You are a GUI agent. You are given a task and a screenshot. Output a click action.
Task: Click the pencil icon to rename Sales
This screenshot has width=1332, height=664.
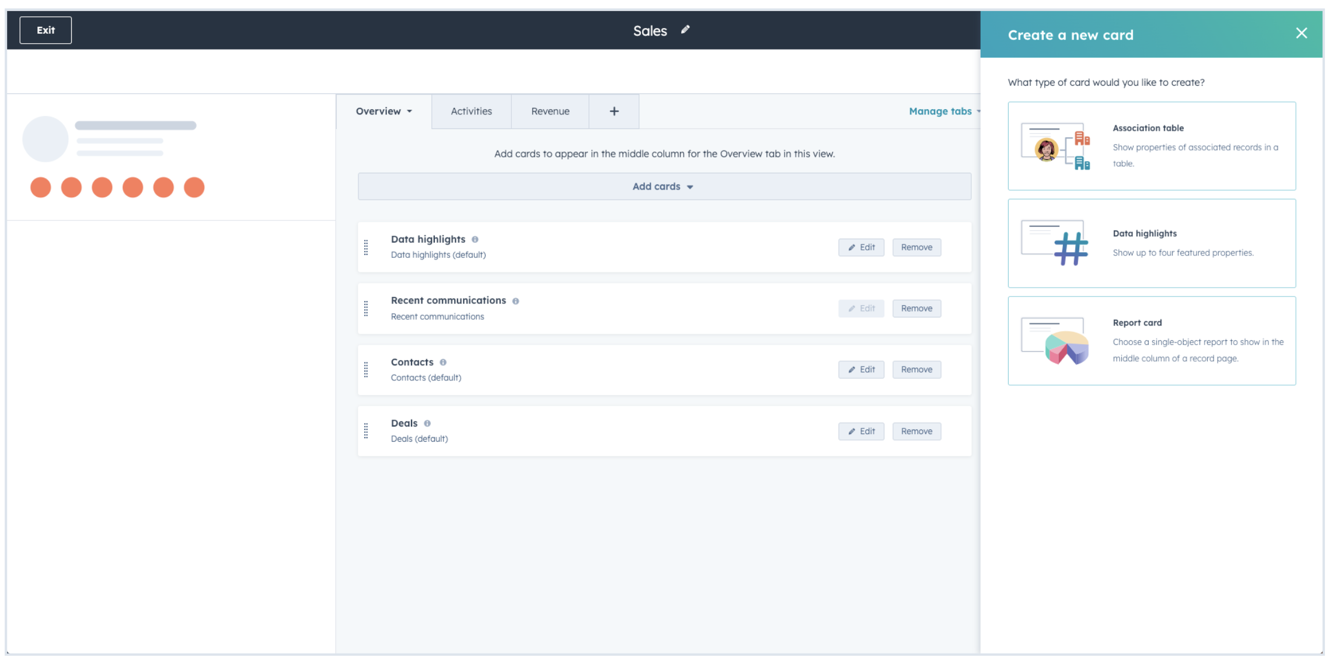(686, 30)
